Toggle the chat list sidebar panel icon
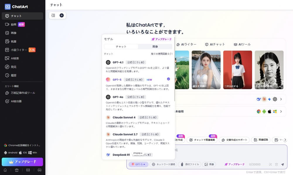This screenshot has width=293, height=175. click(x=53, y=16)
